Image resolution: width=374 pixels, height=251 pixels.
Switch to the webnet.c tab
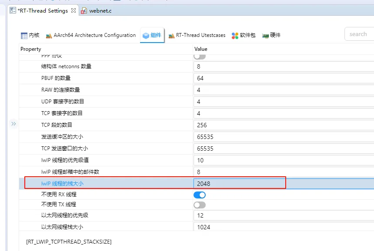tap(100, 10)
